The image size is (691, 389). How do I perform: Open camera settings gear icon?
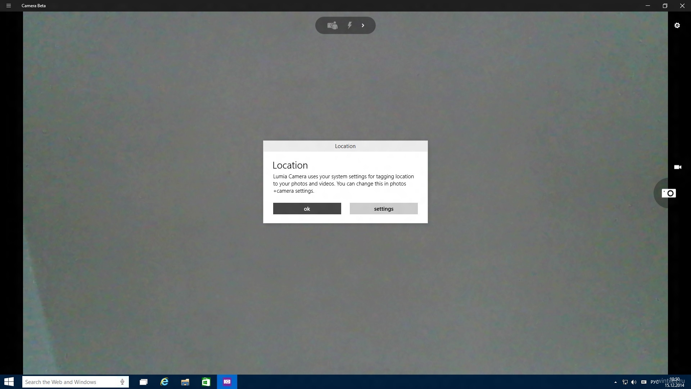[677, 26]
